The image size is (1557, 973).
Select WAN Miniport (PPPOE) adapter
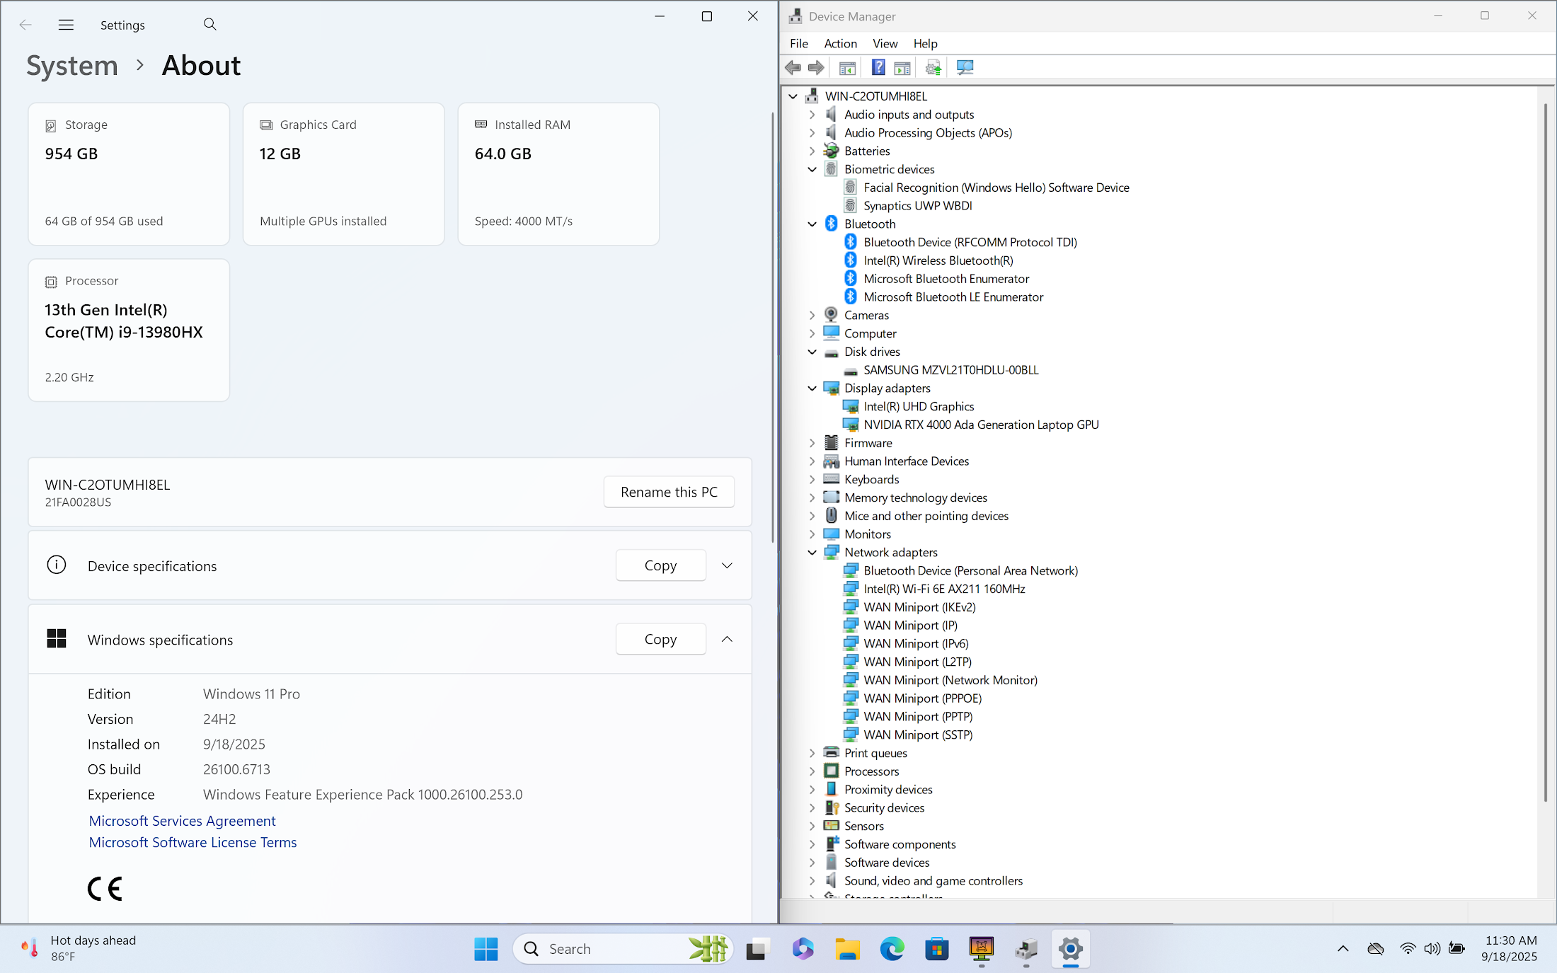[x=922, y=698]
